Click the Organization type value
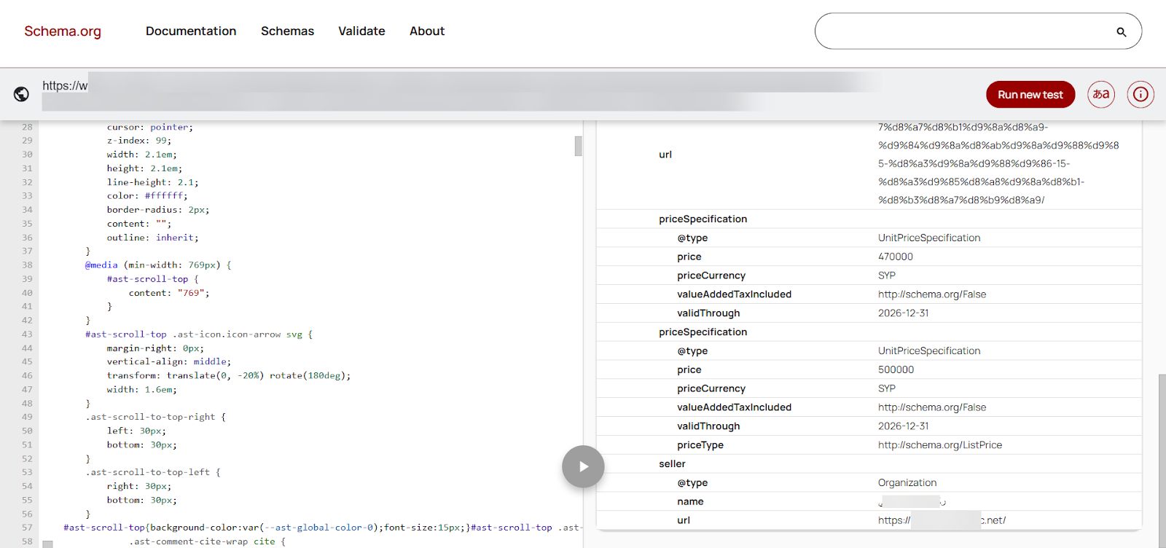Screen dimensions: 1166x548 (907, 482)
